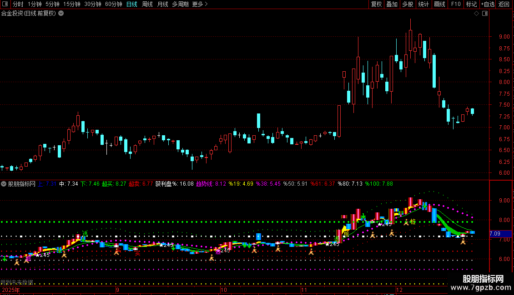Expand 更多 period options
The image size is (514, 295).
point(200,4)
